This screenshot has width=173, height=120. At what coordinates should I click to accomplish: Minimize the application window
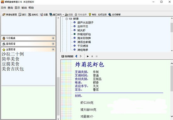[x=153, y=2]
